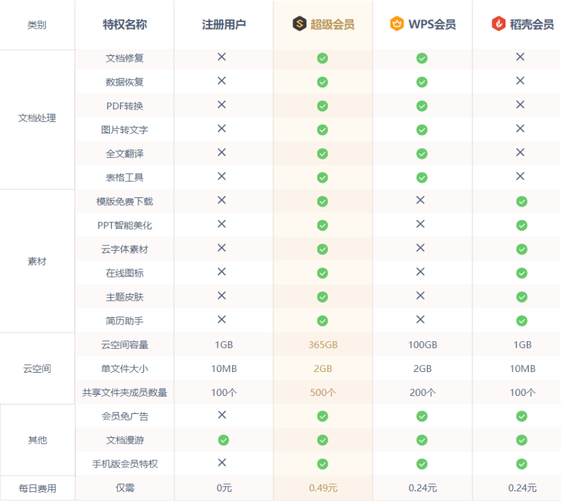Click the 稻壳会员 red flame icon
The height and width of the screenshot is (502, 561).
coord(498,23)
